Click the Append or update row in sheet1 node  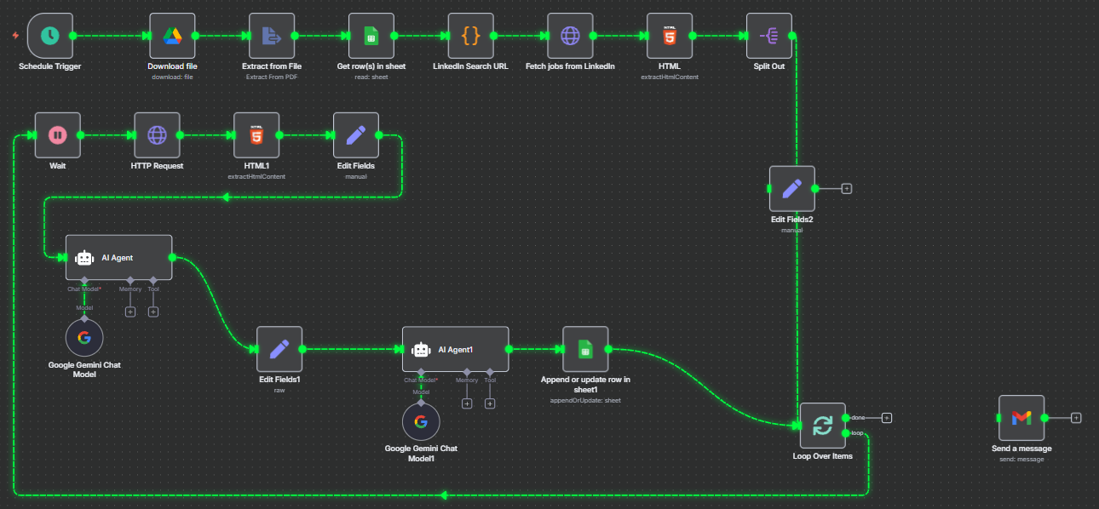(x=585, y=349)
